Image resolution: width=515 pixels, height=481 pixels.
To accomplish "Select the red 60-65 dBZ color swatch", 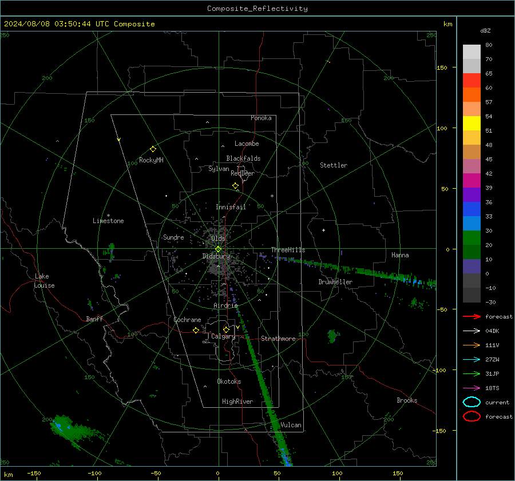I will pos(472,81).
